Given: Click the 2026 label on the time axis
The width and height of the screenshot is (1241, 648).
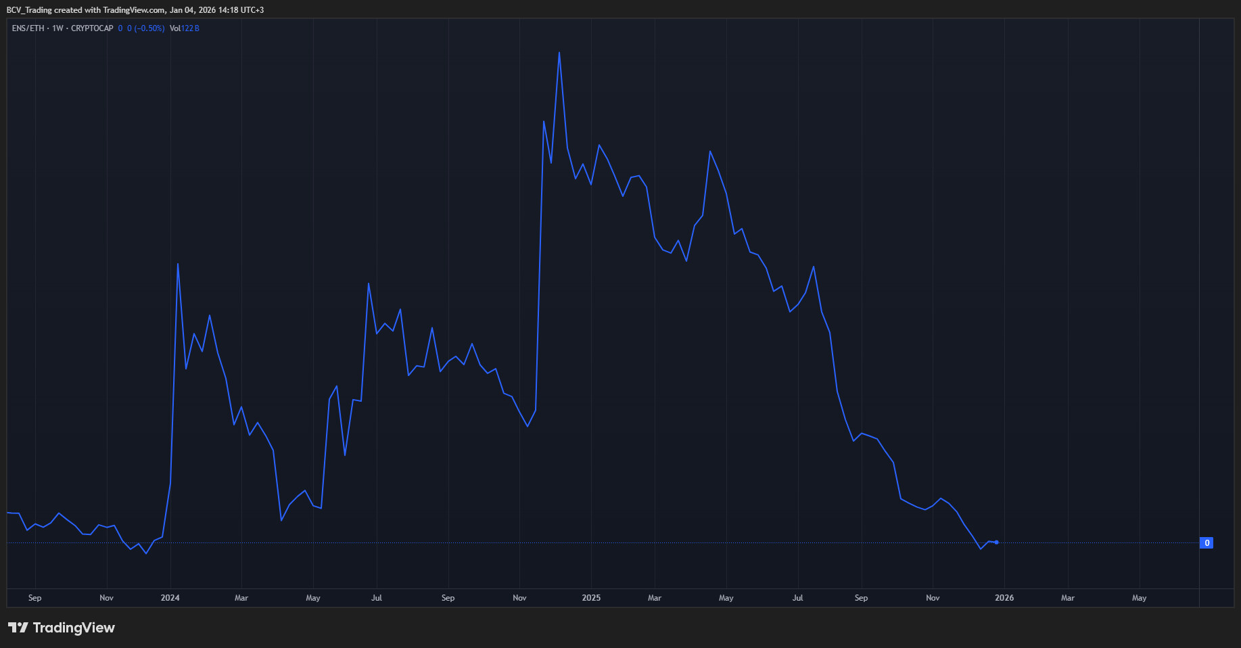Looking at the screenshot, I should 1004,598.
